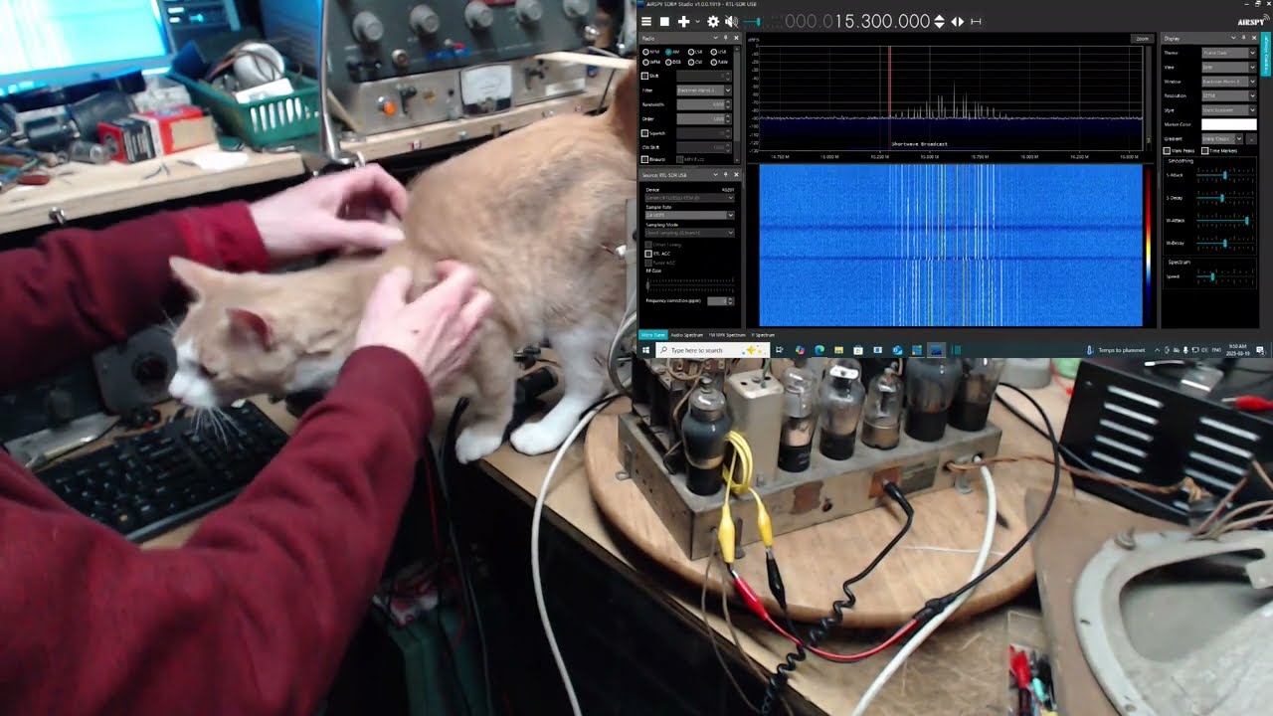This screenshot has height=716, width=1273.
Task: Switch to the Micro Tuner tab
Action: coord(652,335)
